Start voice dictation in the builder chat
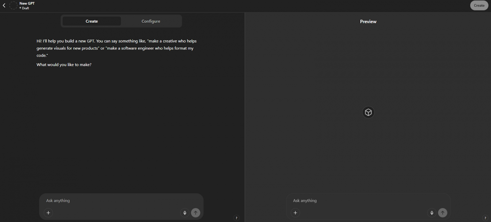Screen dimensions: 491x222 click(x=184, y=213)
